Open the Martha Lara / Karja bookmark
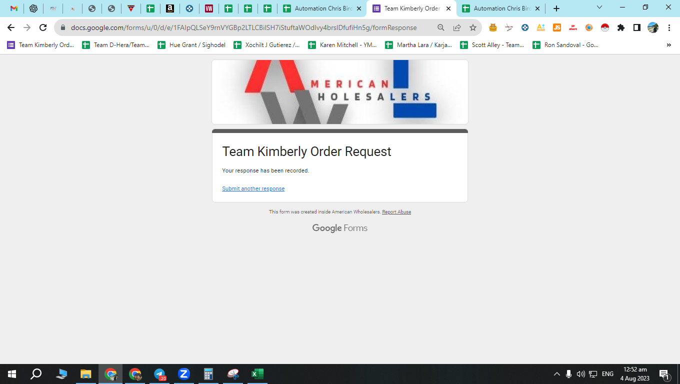680x384 pixels. coord(418,45)
